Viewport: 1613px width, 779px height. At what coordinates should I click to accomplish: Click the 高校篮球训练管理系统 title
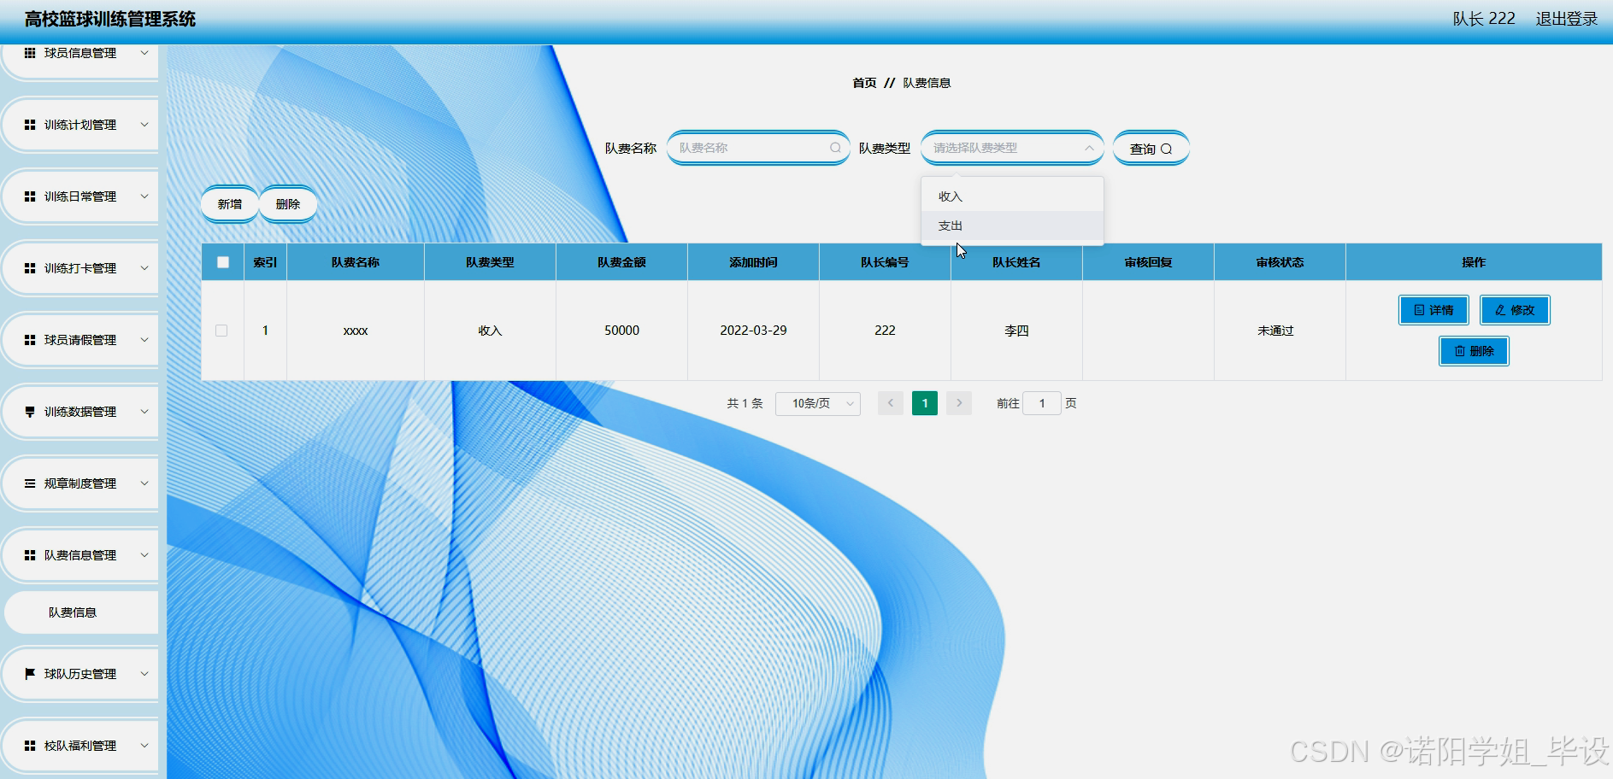pos(110,19)
